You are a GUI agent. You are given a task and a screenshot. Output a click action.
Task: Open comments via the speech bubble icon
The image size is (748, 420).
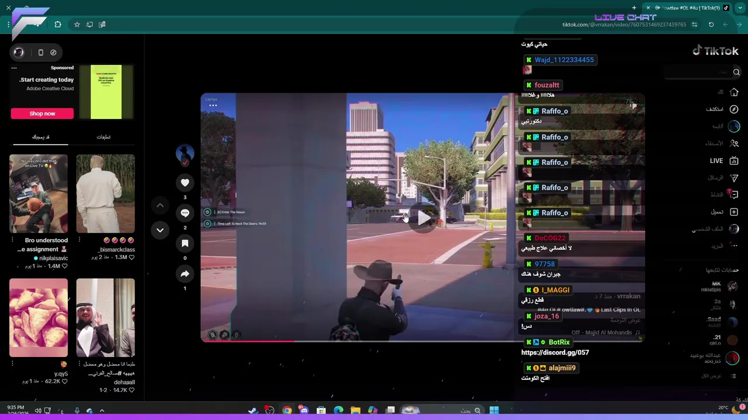click(185, 213)
